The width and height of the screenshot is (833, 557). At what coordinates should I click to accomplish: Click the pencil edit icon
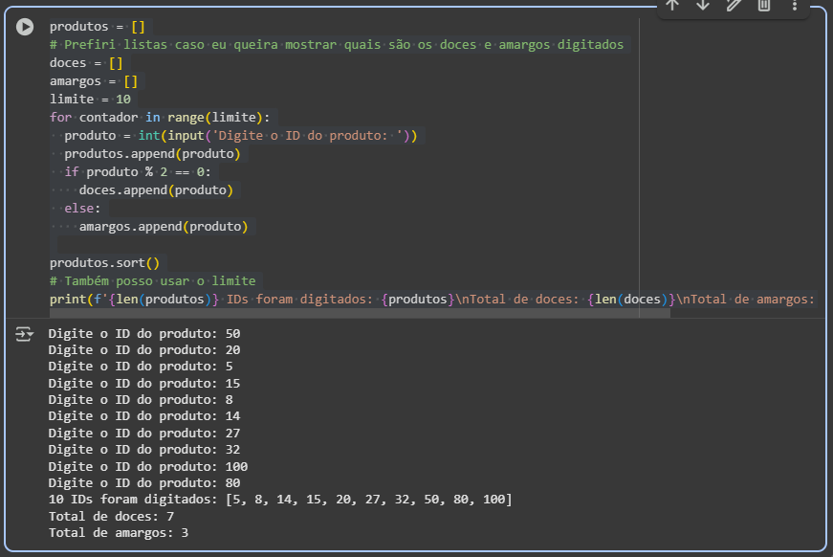(x=734, y=6)
